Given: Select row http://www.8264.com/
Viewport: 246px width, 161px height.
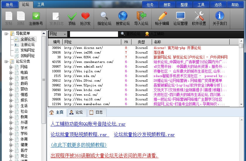Looking at the screenshot, I should (139, 57).
